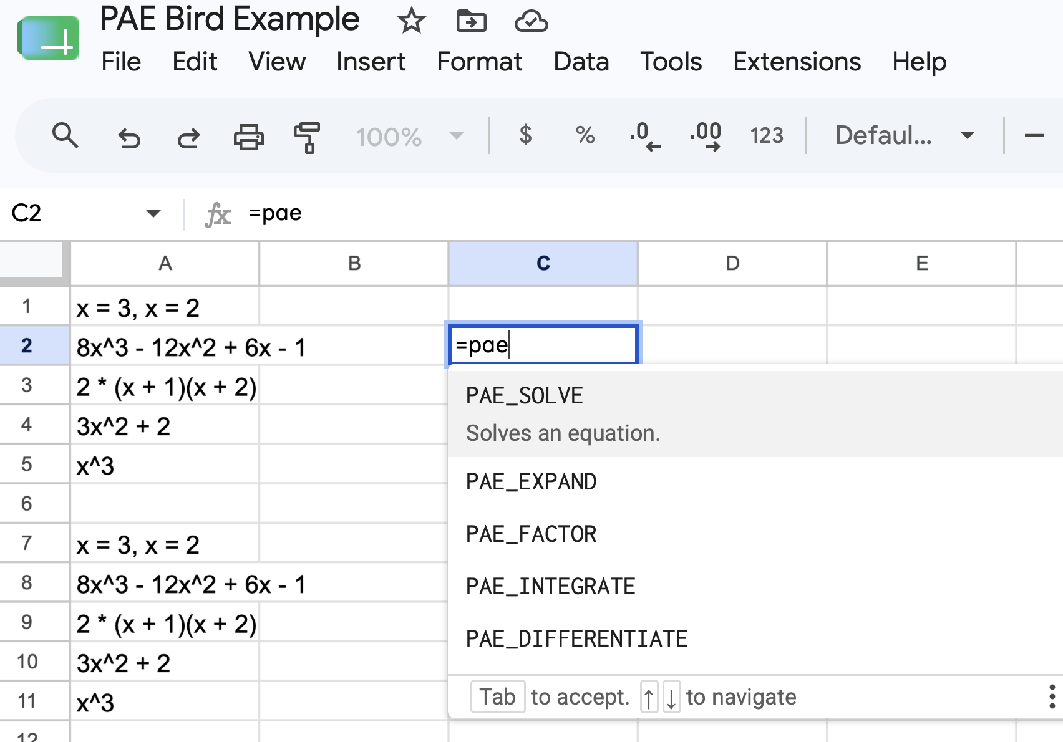Click cell A3 with 2 * (x + 1)(x + 2)
The image size is (1063, 742).
165,385
